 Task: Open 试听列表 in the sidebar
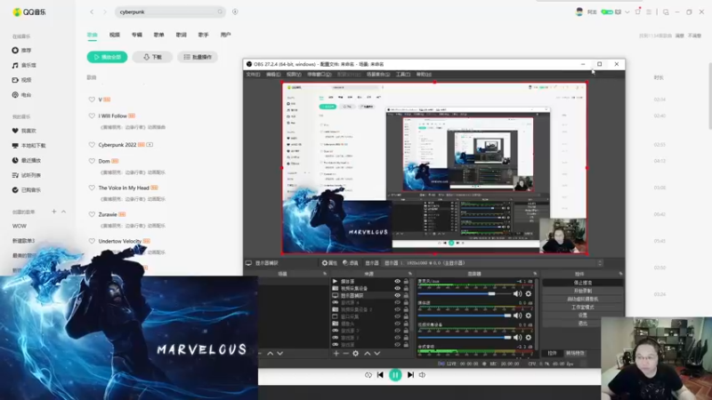tap(26, 175)
